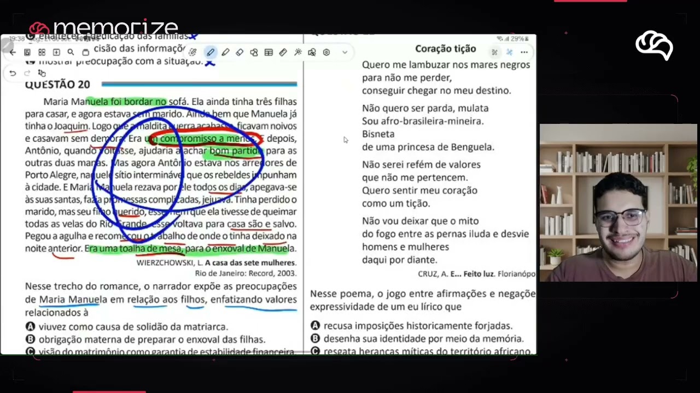
Task: Choose option B 'desenha sua identidade por meio da memória'
Action: pyautogui.click(x=417, y=339)
